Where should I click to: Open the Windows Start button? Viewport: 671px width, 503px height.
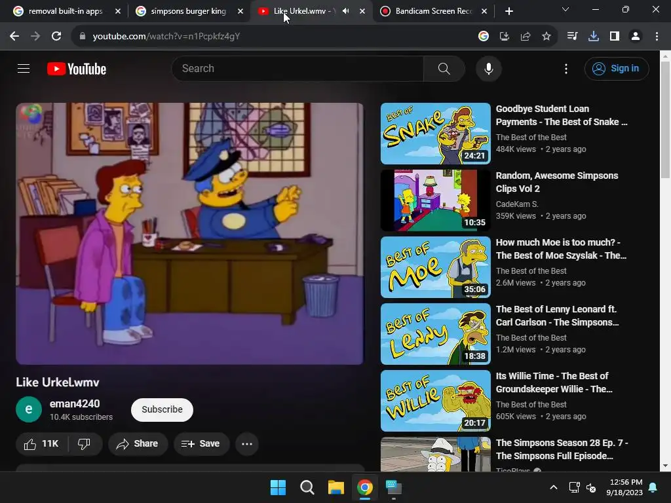pyautogui.click(x=278, y=487)
